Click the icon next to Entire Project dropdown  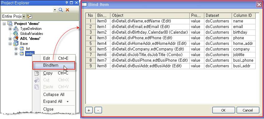click(x=30, y=16)
